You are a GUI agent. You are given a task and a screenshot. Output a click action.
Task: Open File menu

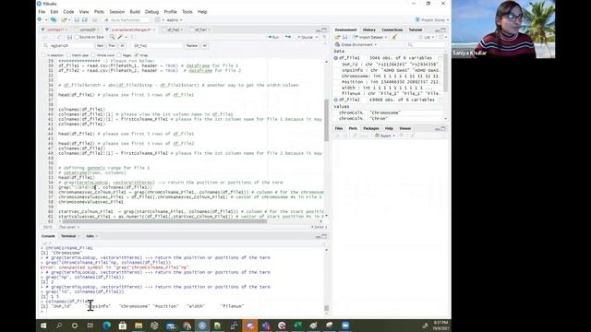click(42, 12)
